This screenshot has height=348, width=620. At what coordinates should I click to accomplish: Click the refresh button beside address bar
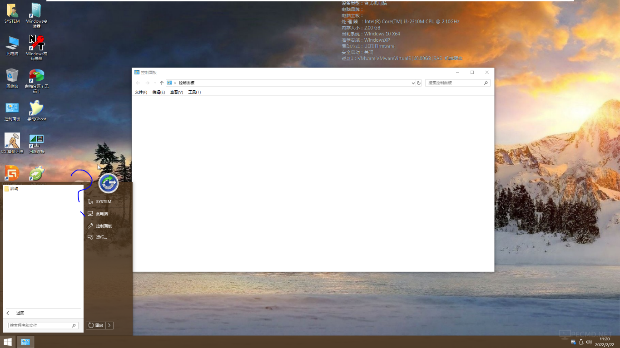419,83
